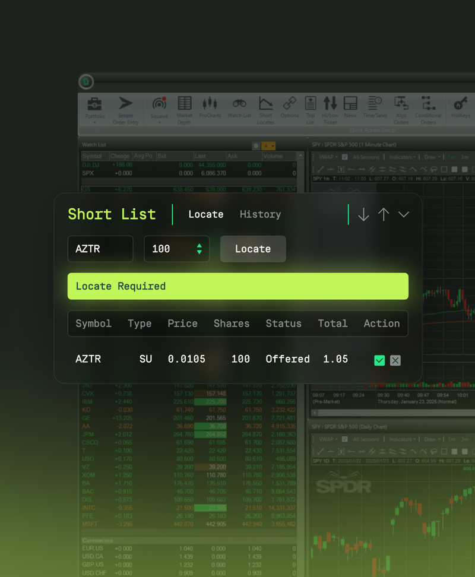This screenshot has width=475, height=577.
Task: Click the Watch List scroll up arrow
Action: pos(300,156)
